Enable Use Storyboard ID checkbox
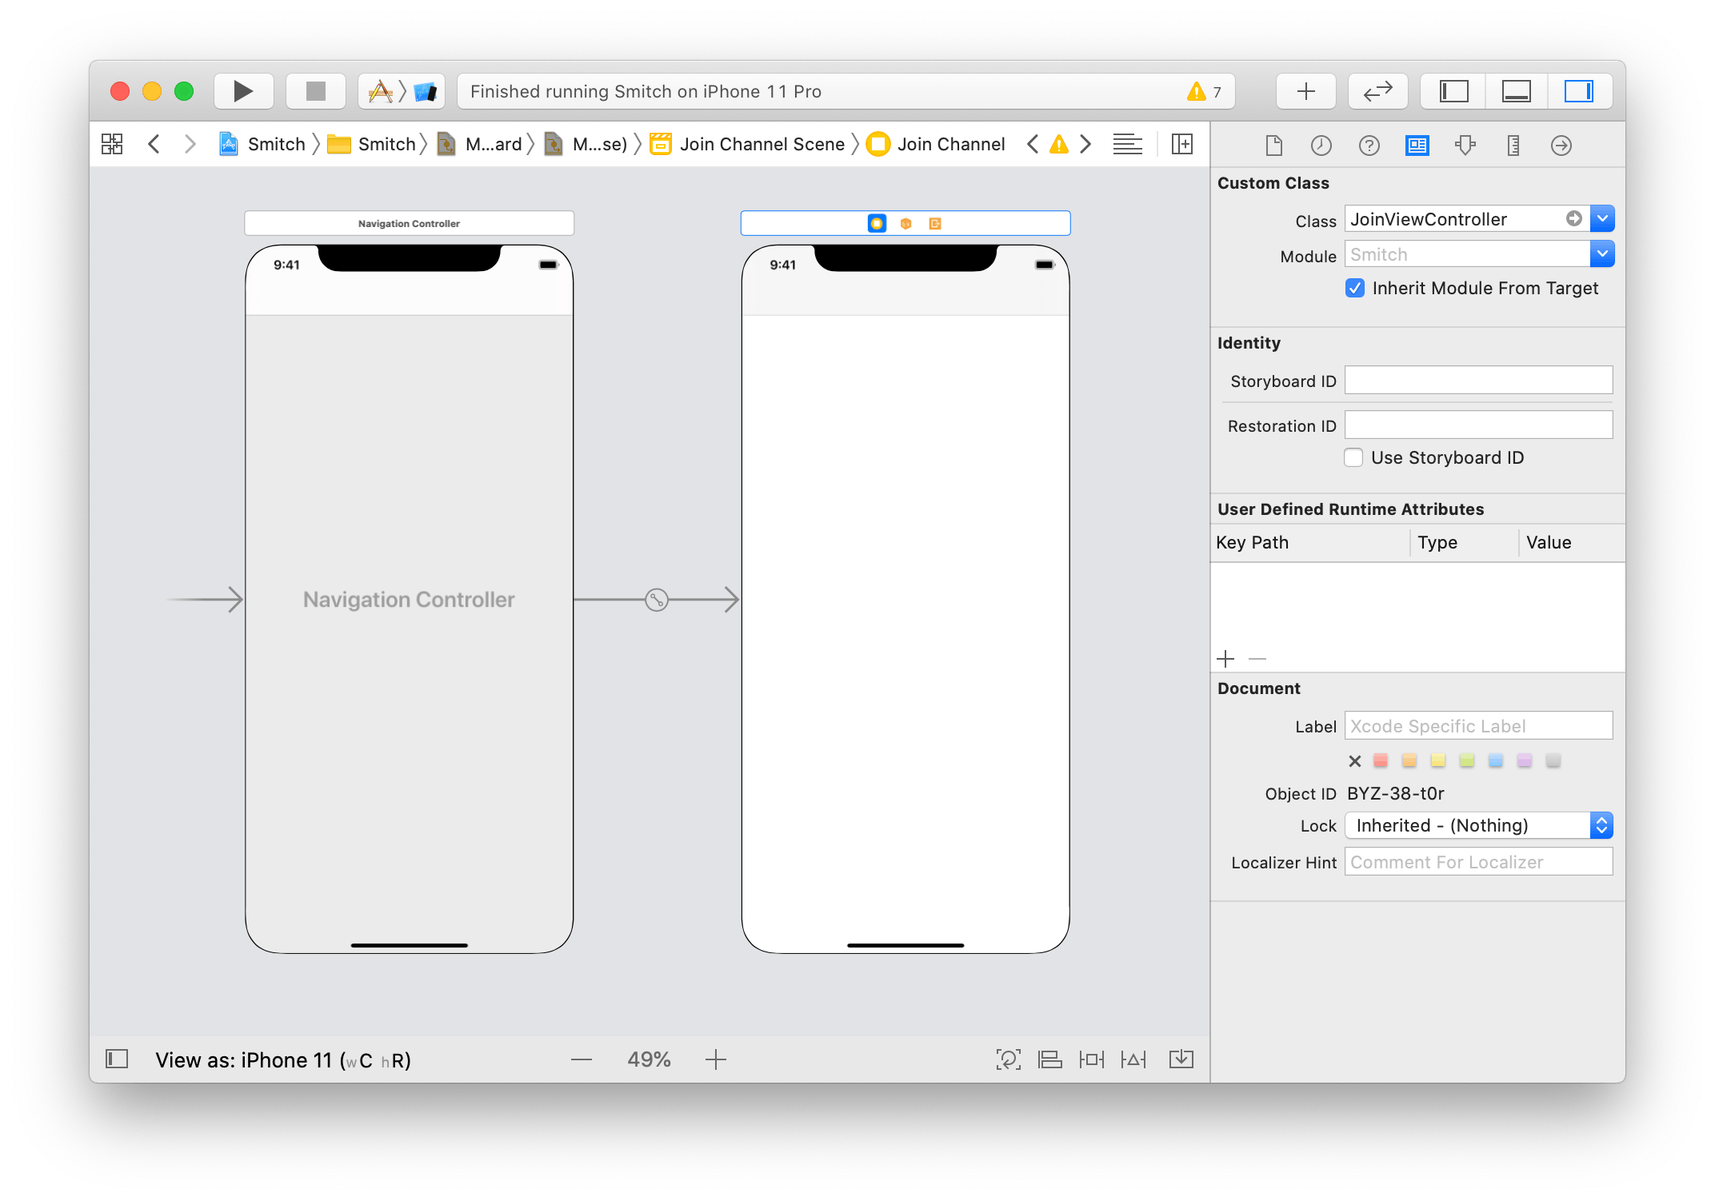The width and height of the screenshot is (1715, 1201). tap(1353, 457)
